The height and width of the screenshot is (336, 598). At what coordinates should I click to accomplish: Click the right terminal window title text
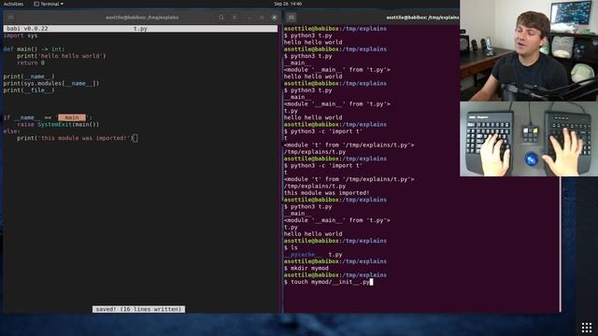422,18
